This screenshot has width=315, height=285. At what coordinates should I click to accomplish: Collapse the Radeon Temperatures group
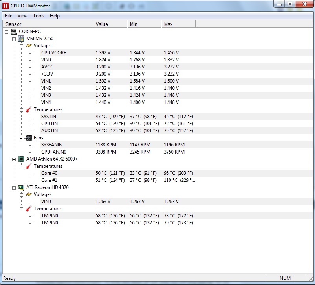coord(21,209)
